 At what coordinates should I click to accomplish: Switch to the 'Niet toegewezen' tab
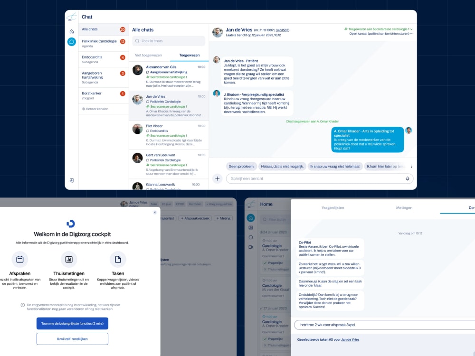148,55
